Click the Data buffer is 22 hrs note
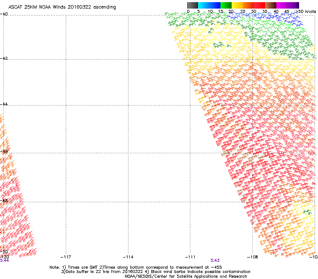This screenshot has width=318, height=279. pos(156,272)
